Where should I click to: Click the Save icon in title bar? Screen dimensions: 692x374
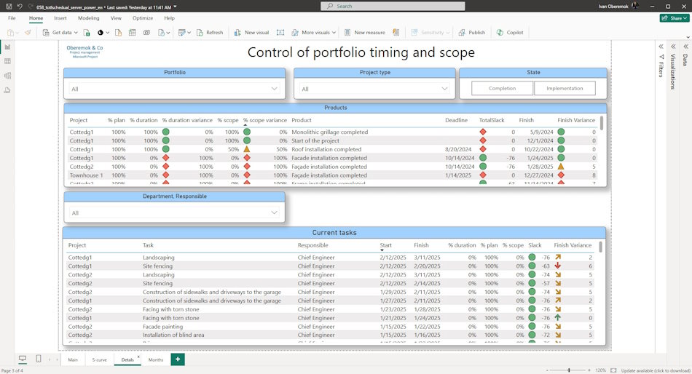9,7
